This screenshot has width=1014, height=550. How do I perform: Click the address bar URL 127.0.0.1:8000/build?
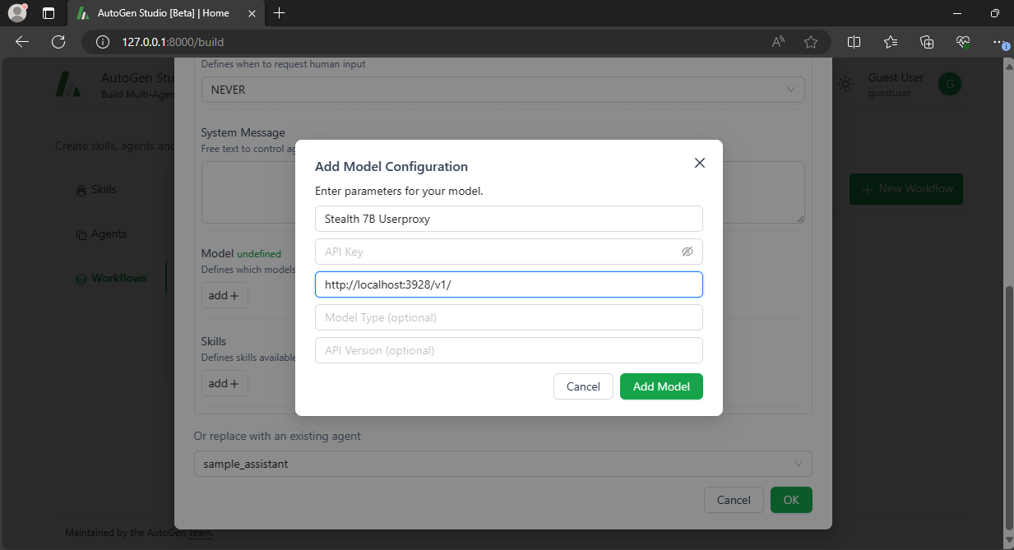pos(173,42)
